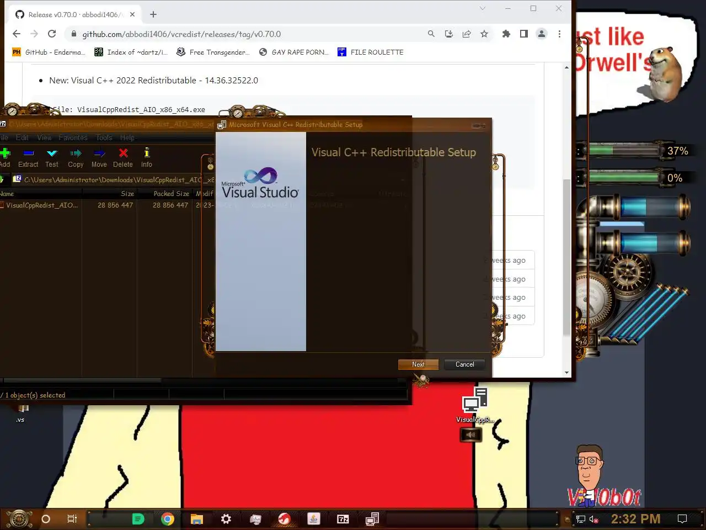Image resolution: width=706 pixels, height=530 pixels.
Task: Click the browser page vertical scrollbar
Action: (x=566, y=257)
